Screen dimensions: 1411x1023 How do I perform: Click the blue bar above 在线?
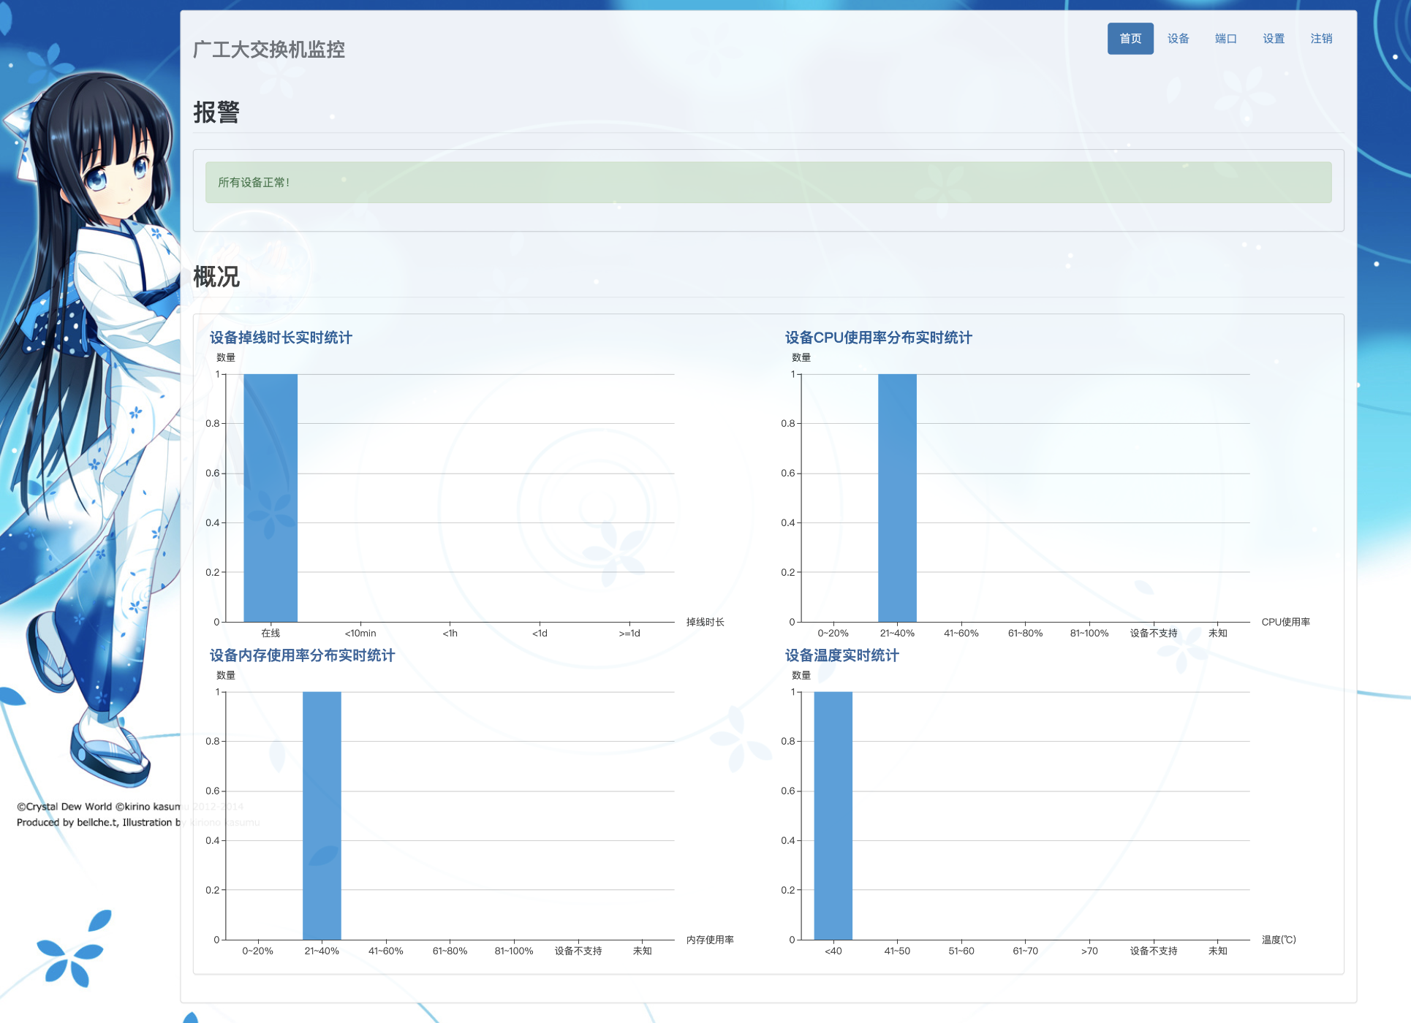[271, 498]
